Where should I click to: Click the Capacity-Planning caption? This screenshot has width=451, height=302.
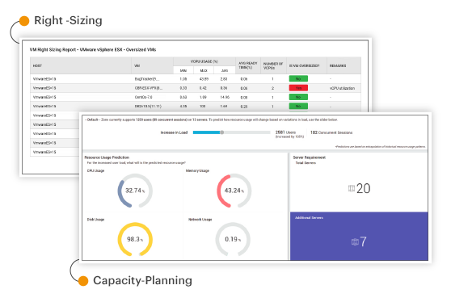(143, 280)
